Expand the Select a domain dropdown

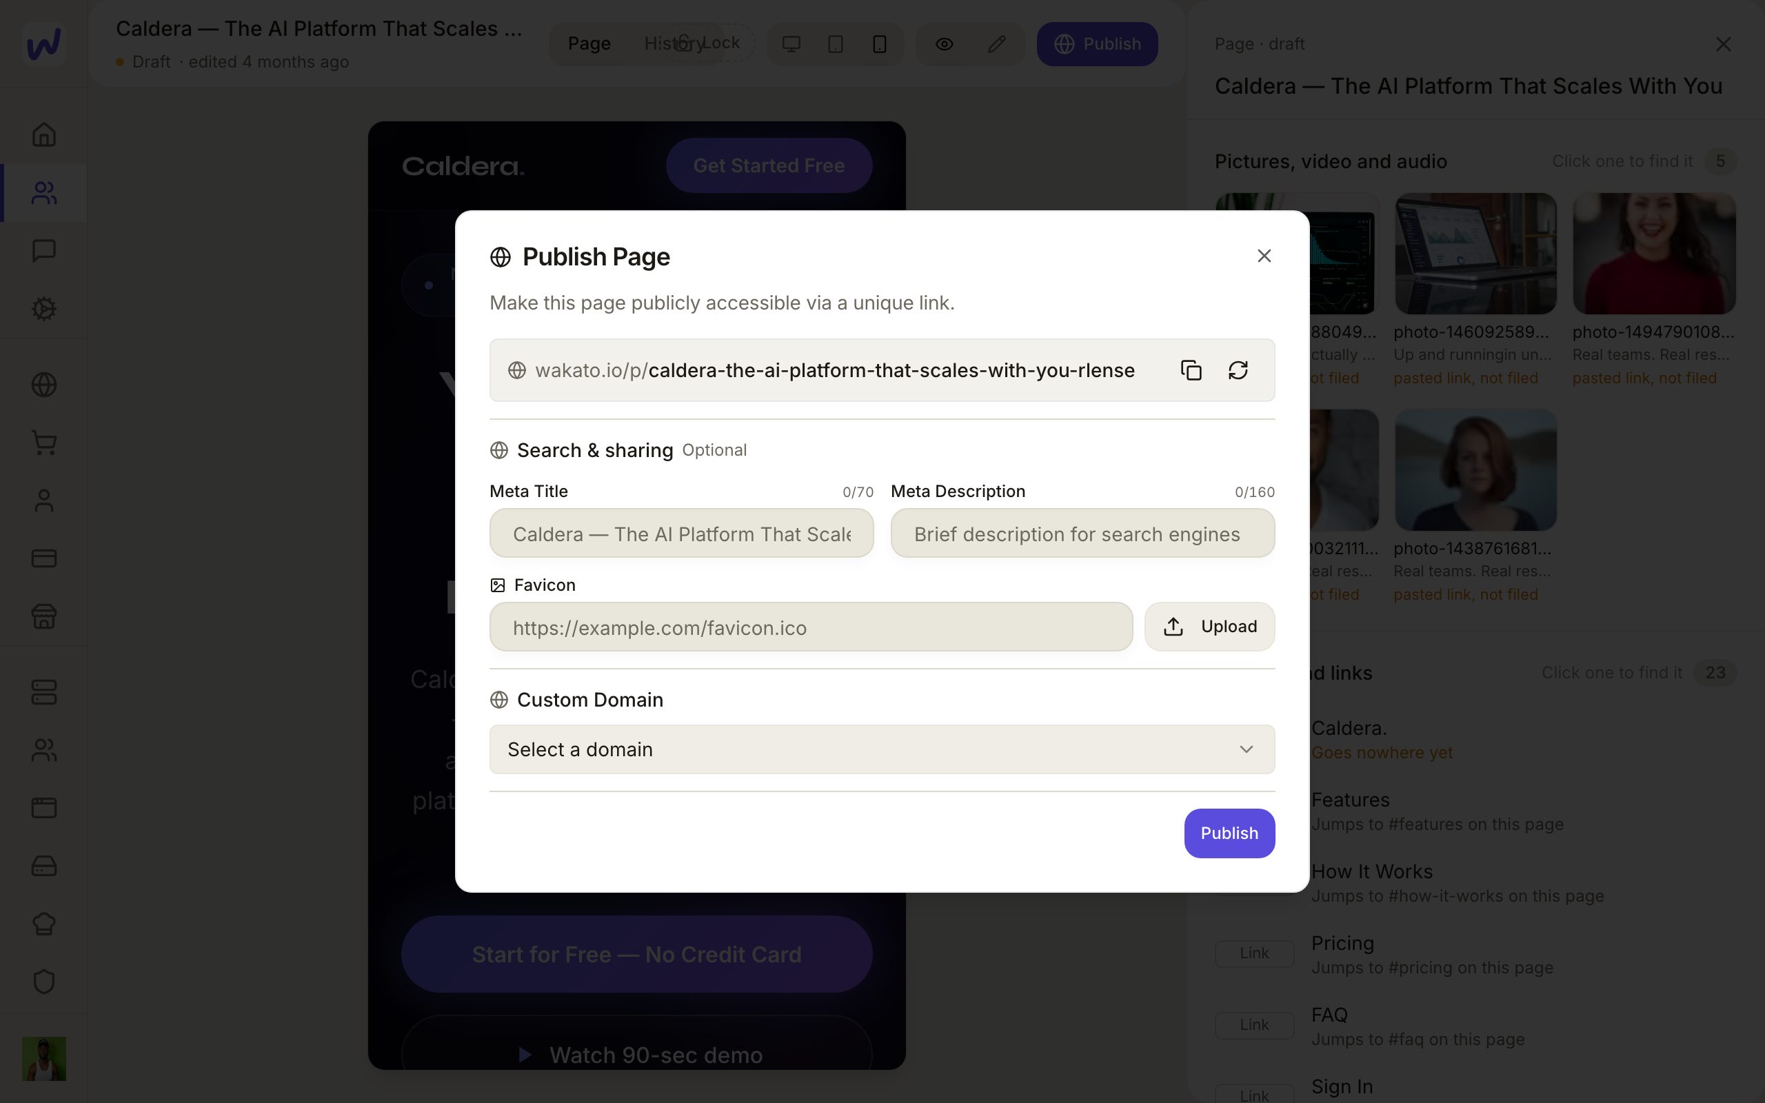tap(882, 749)
